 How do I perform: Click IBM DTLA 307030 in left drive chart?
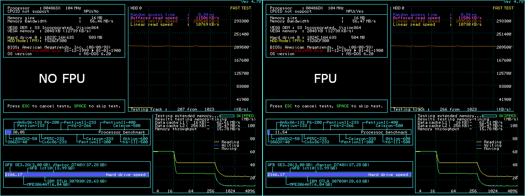tap(77, 181)
